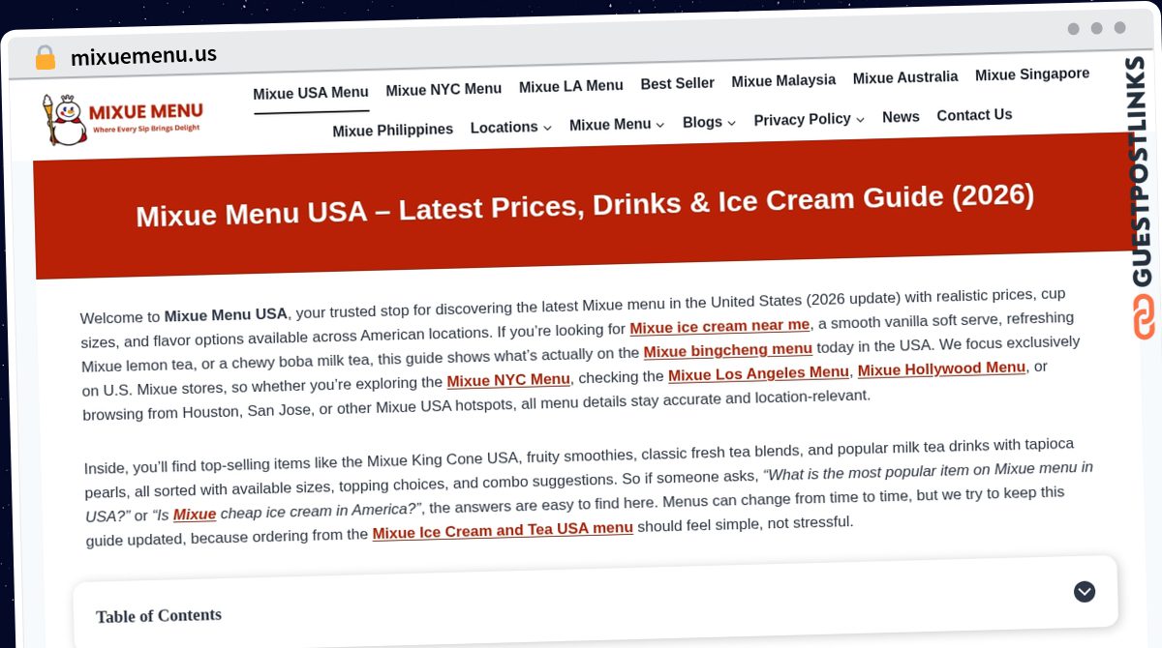
Task: Open the 'Mixue NYC Menu' text link
Action: pos(508,379)
